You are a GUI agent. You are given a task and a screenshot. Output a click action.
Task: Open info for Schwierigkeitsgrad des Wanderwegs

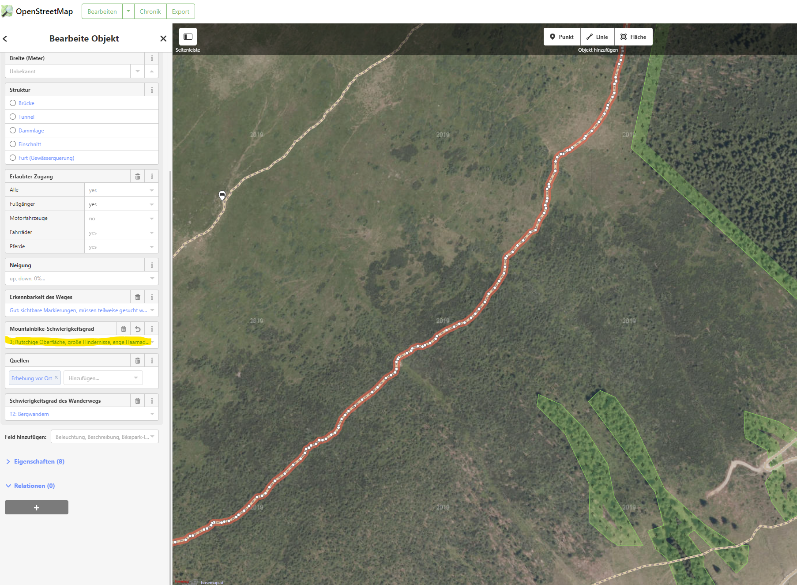click(x=152, y=401)
